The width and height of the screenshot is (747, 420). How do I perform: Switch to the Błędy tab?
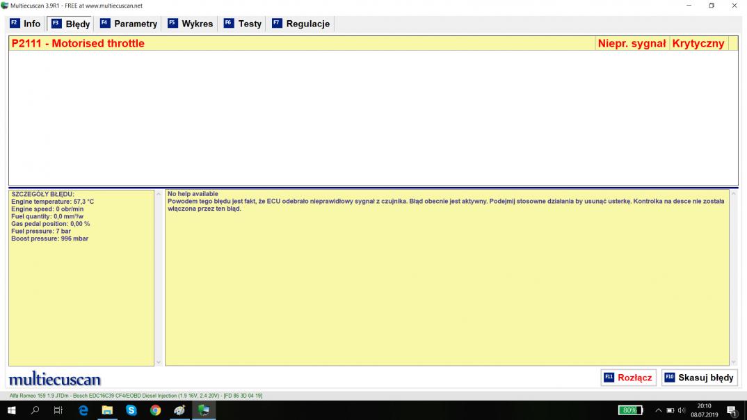(x=70, y=24)
